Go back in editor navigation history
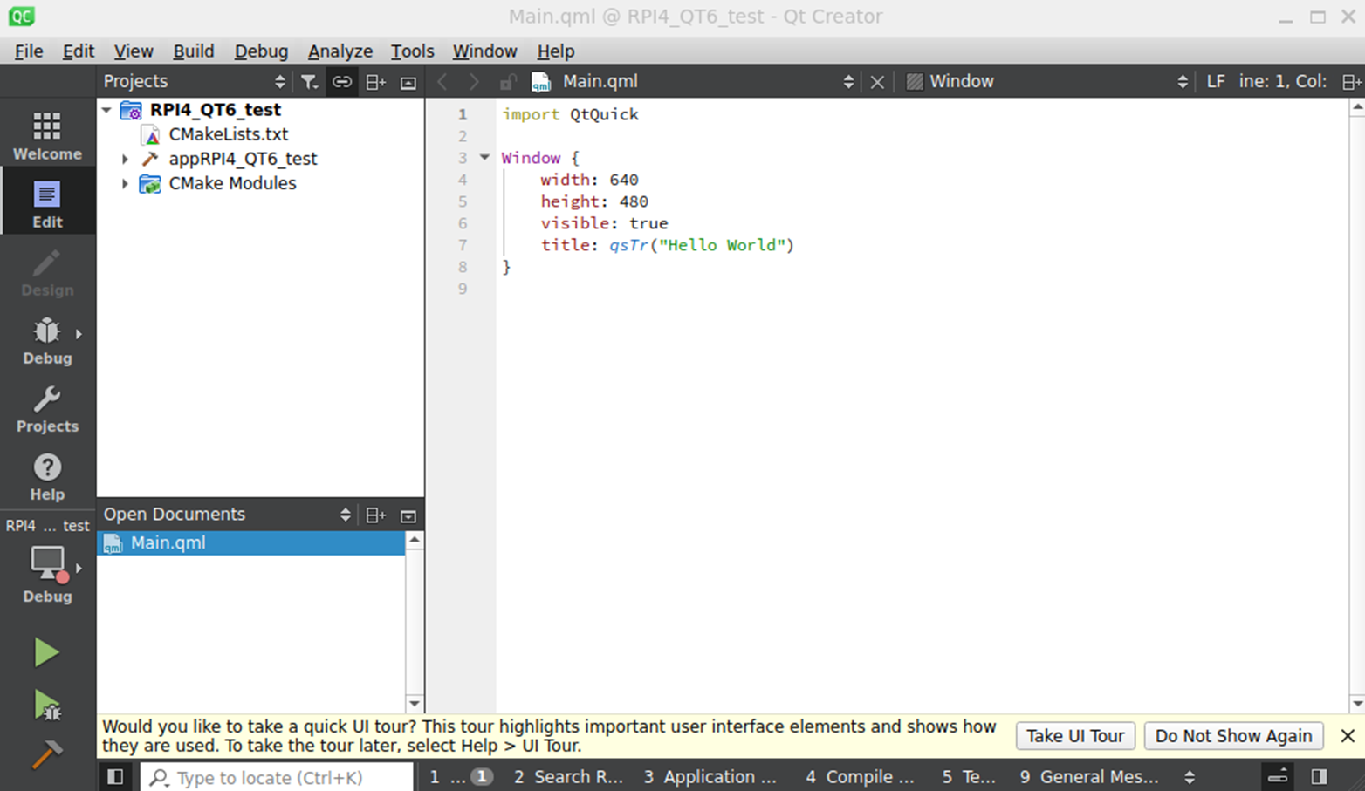Image resolution: width=1365 pixels, height=791 pixels. click(x=442, y=82)
